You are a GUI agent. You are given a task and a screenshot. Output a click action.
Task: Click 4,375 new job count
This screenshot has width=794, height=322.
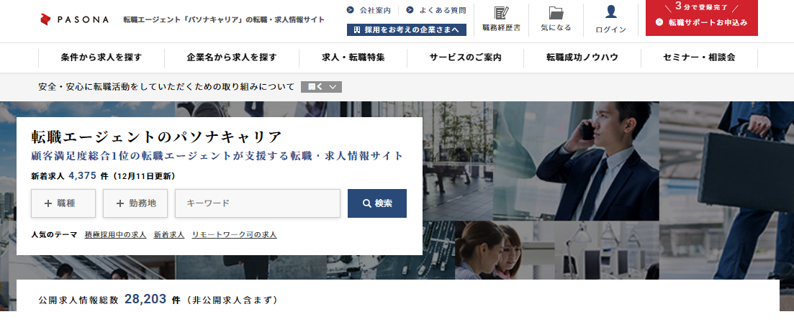coord(82,175)
